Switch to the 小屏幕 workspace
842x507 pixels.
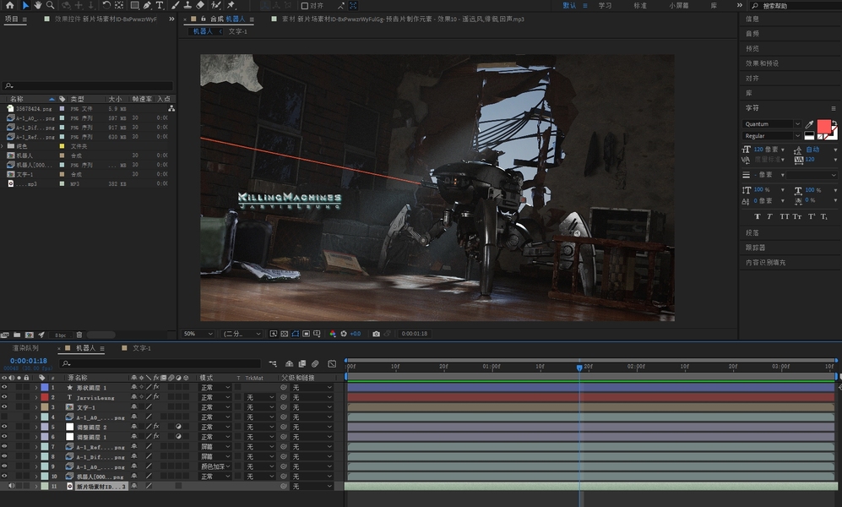[679, 5]
